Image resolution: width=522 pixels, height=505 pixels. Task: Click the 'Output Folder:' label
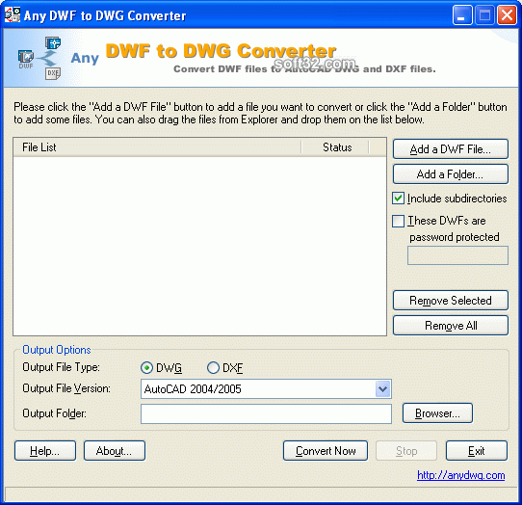54,413
